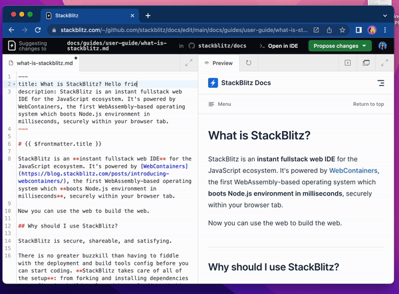Toggle the terminal panel icon

point(347,63)
